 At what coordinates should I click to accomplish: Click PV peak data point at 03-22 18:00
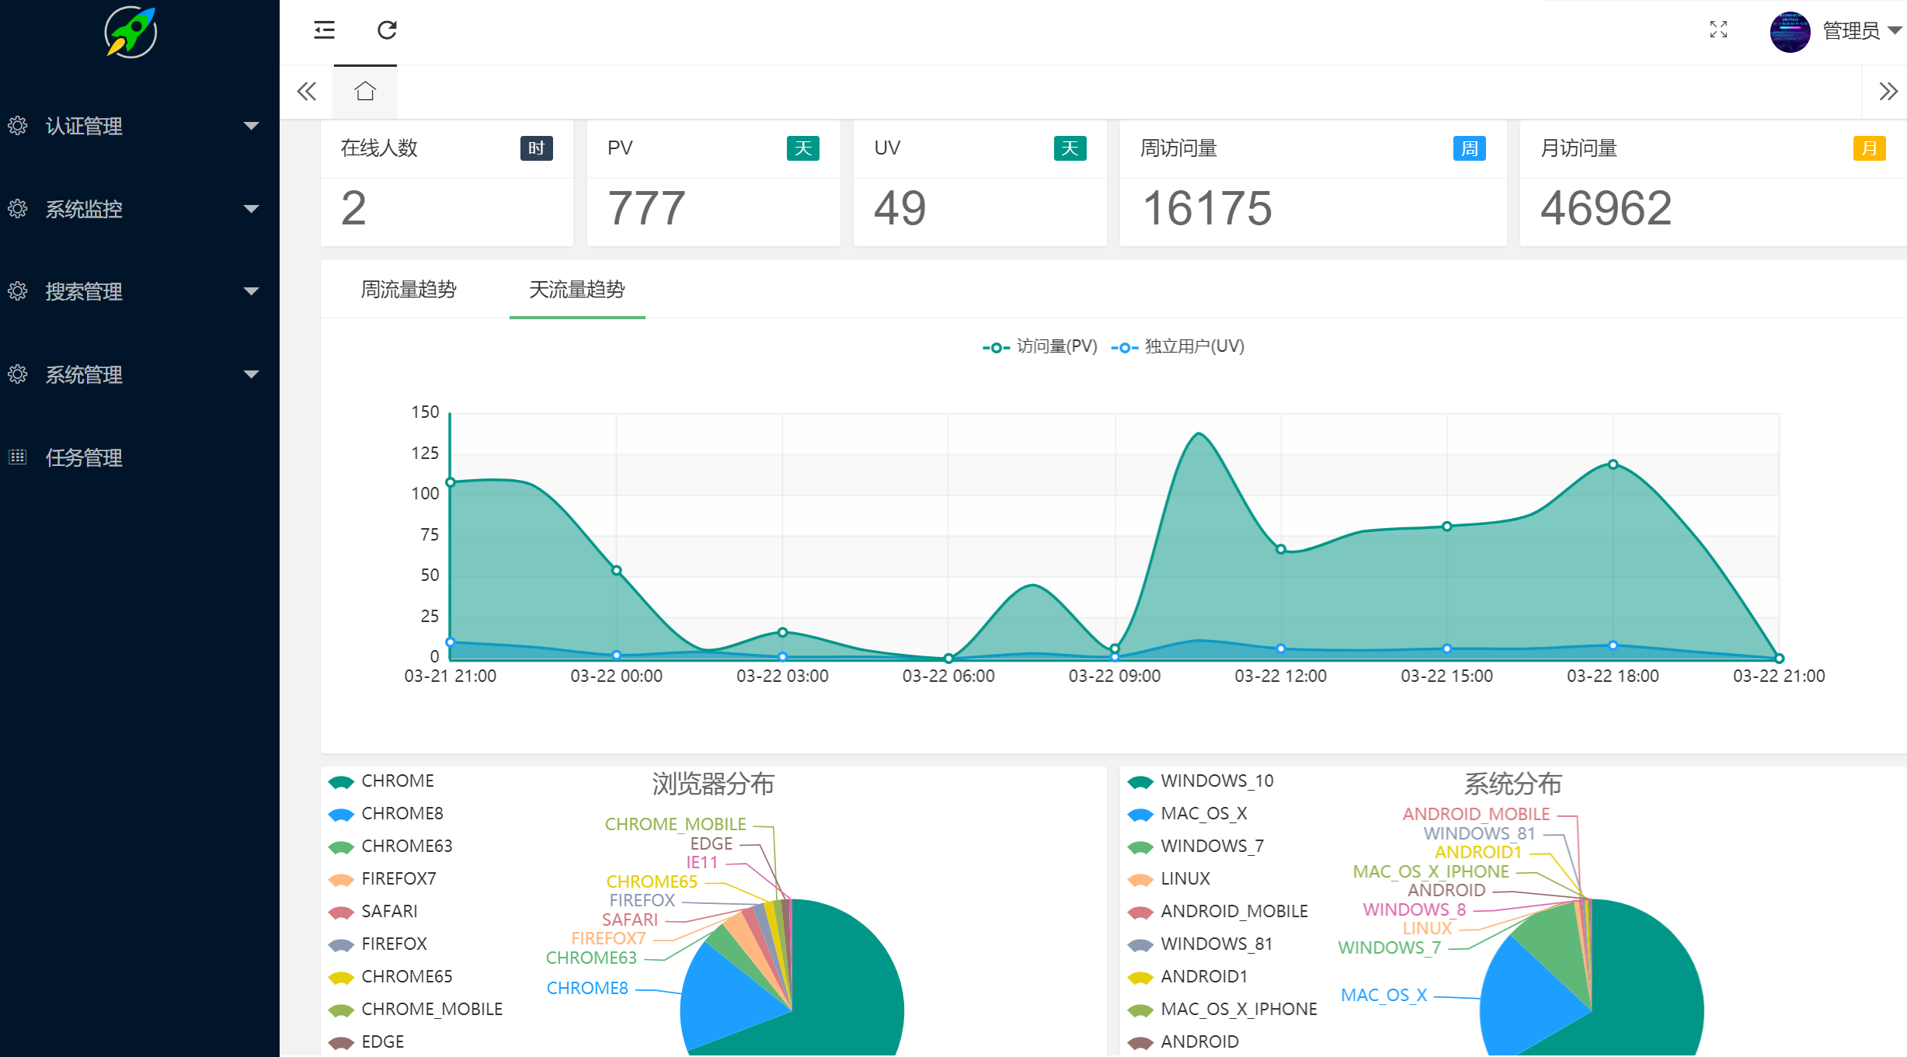pyautogui.click(x=1613, y=464)
